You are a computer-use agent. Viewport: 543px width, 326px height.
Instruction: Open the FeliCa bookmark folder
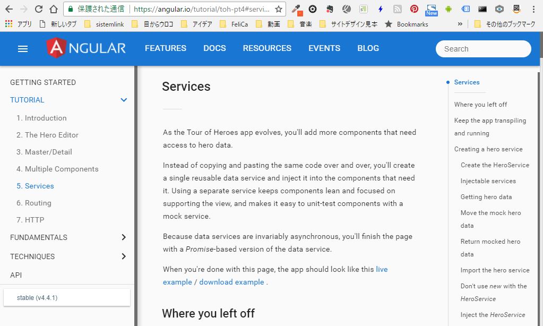[x=234, y=24]
